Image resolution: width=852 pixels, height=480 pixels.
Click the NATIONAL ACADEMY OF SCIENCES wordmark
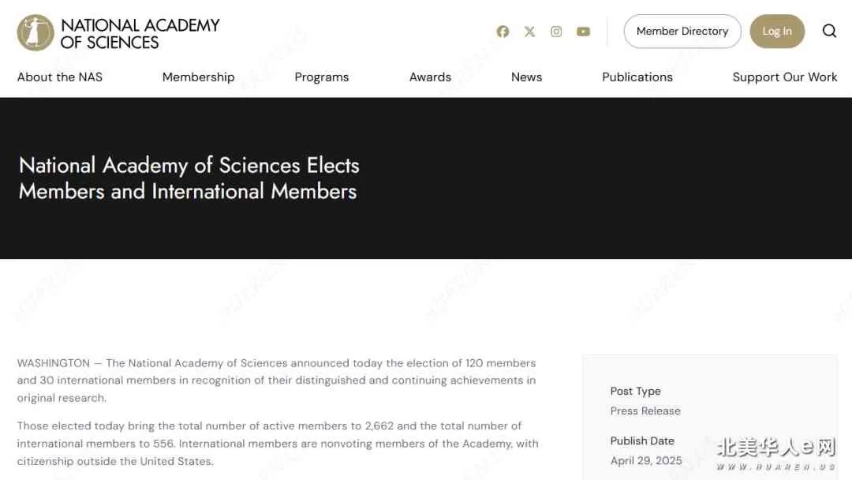(140, 34)
